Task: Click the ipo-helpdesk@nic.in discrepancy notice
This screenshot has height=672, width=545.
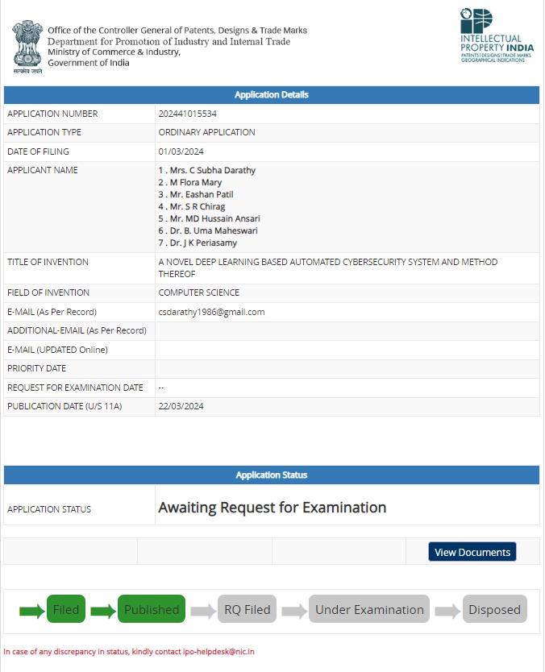Action: tap(129, 651)
